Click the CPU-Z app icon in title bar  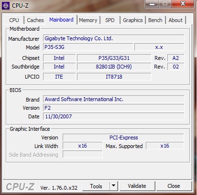click(6, 6)
